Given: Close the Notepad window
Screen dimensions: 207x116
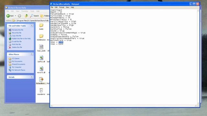Looking at the screenshot, I should coord(198,4).
